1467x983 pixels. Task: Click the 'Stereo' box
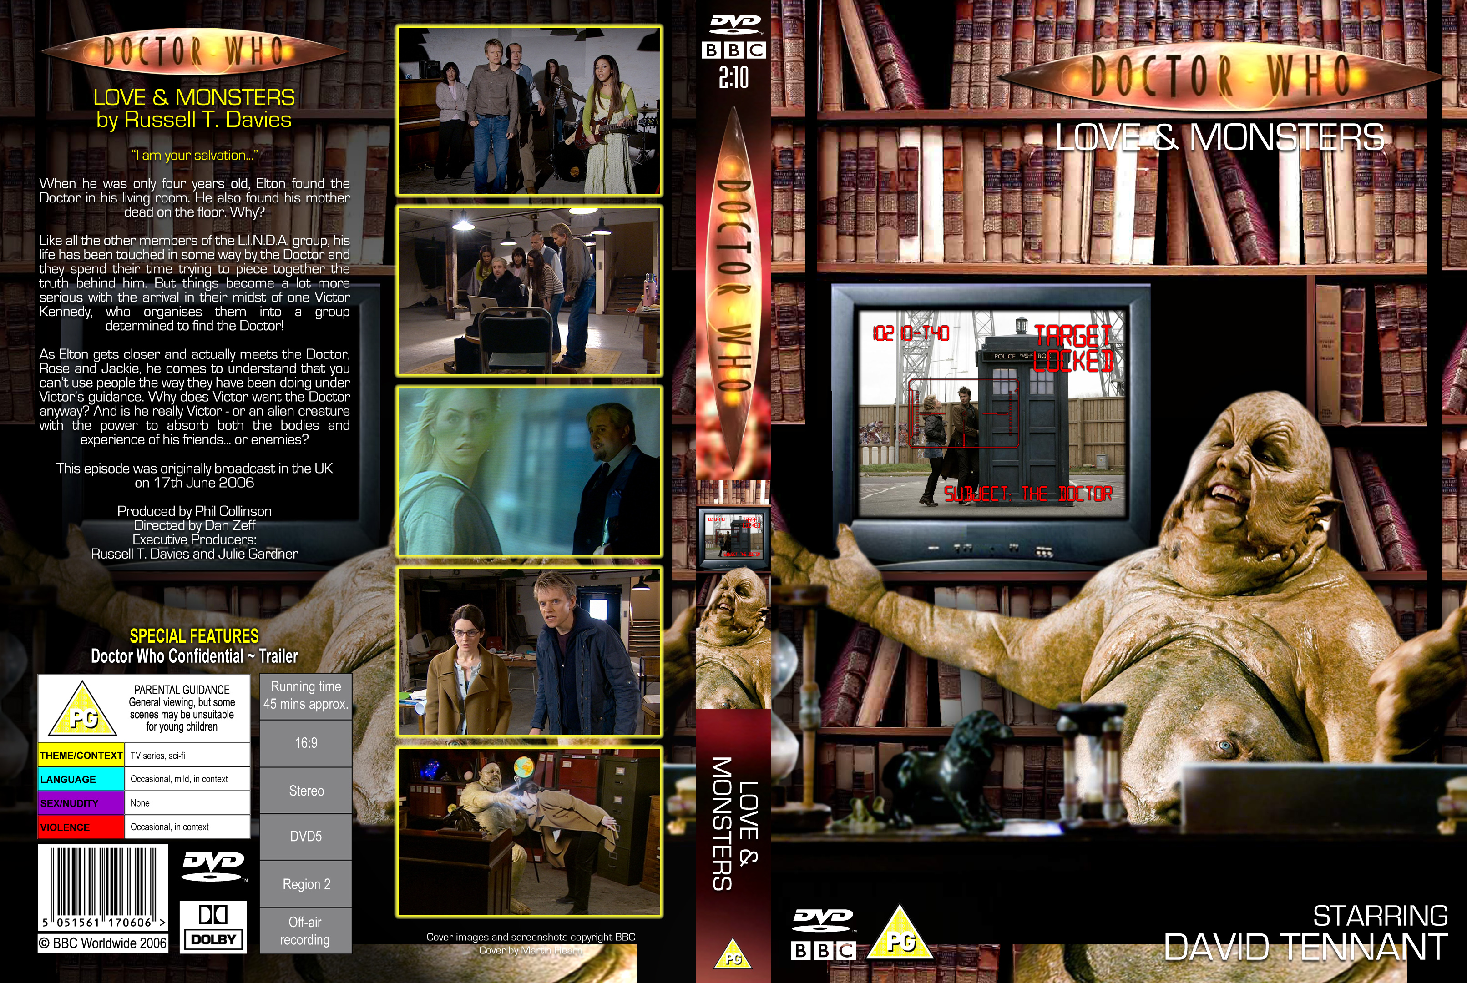pos(306,791)
